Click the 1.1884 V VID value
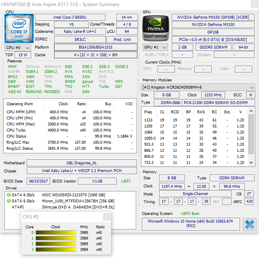Viewport: 259px width, 259px height. tap(125, 136)
